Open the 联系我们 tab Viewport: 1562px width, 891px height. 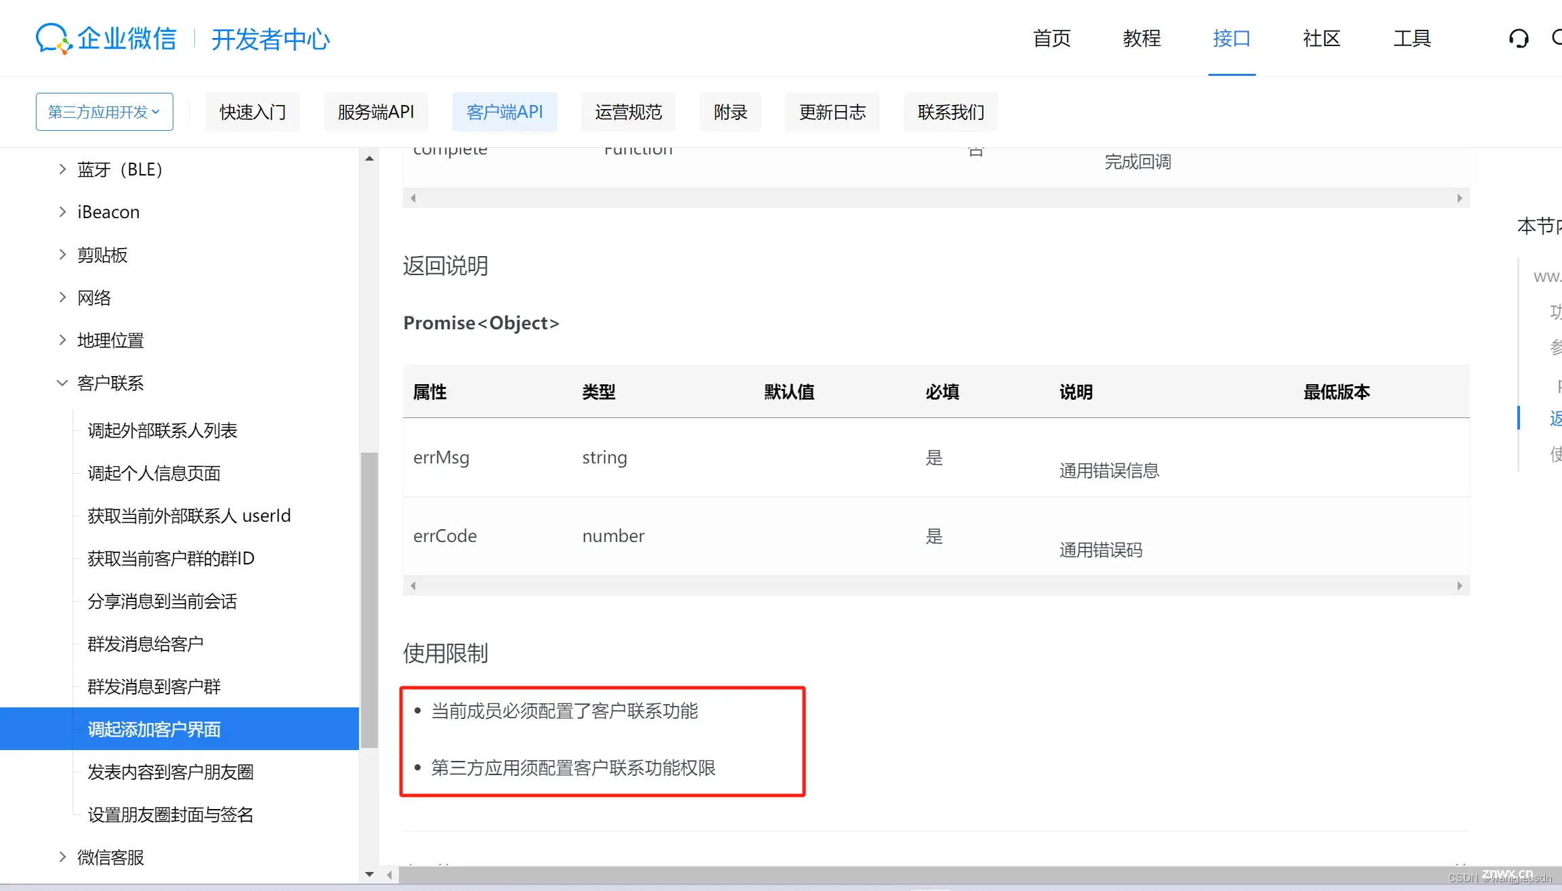(x=950, y=112)
